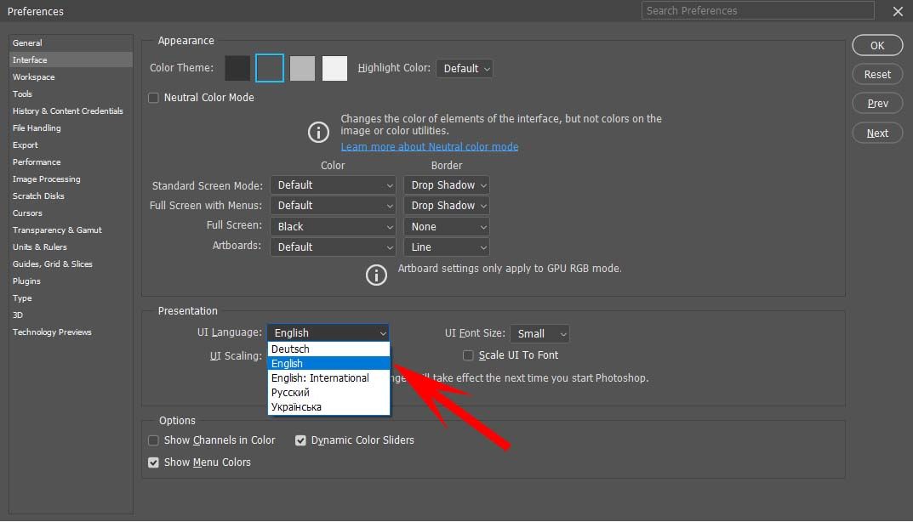
Task: Open the Performance preferences category
Action: (71, 162)
